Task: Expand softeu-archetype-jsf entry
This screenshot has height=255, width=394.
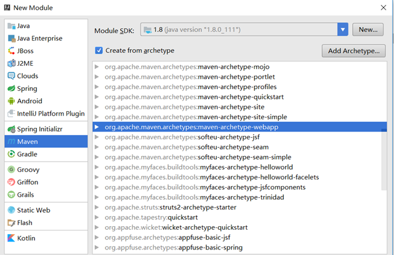Action: pyautogui.click(x=97, y=137)
